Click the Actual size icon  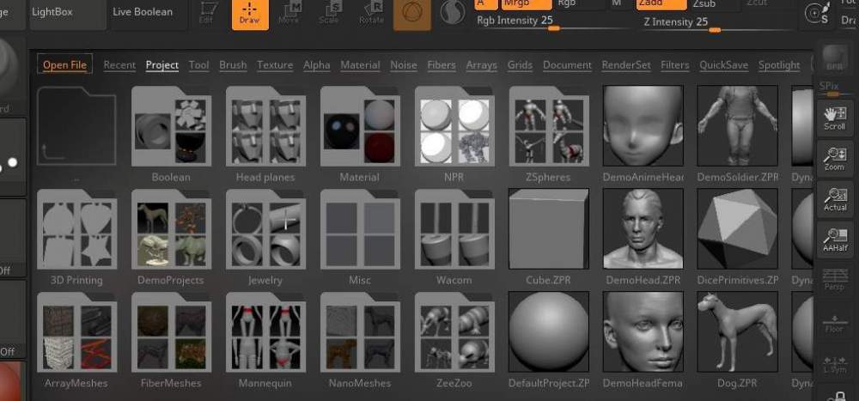pos(834,199)
